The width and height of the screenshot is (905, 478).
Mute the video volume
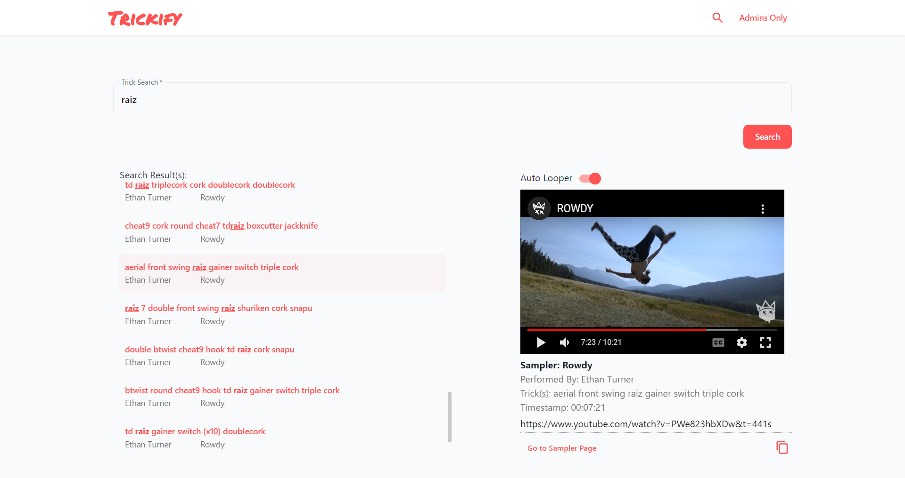pos(564,343)
